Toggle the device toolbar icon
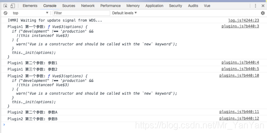This screenshot has width=267, height=133. [x=12, y=6]
